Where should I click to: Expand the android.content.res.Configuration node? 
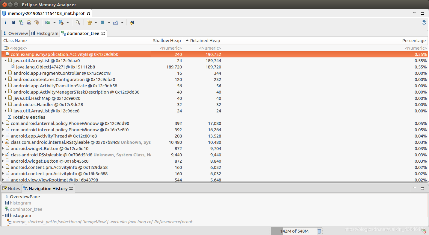click(x=6, y=80)
